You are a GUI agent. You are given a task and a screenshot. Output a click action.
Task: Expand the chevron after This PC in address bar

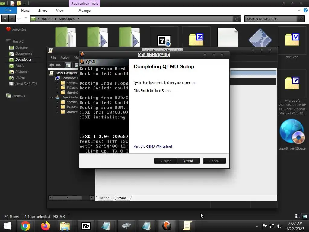tap(56, 19)
